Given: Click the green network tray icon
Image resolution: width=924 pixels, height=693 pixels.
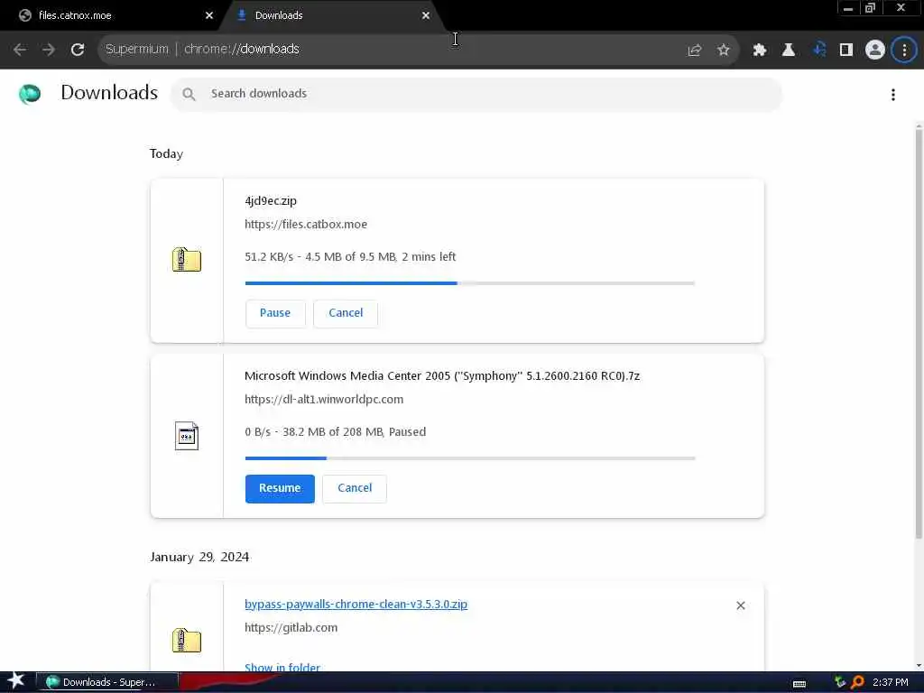Looking at the screenshot, I should coord(840,682).
